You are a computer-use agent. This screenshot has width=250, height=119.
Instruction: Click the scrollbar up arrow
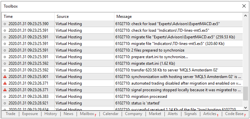245,16
